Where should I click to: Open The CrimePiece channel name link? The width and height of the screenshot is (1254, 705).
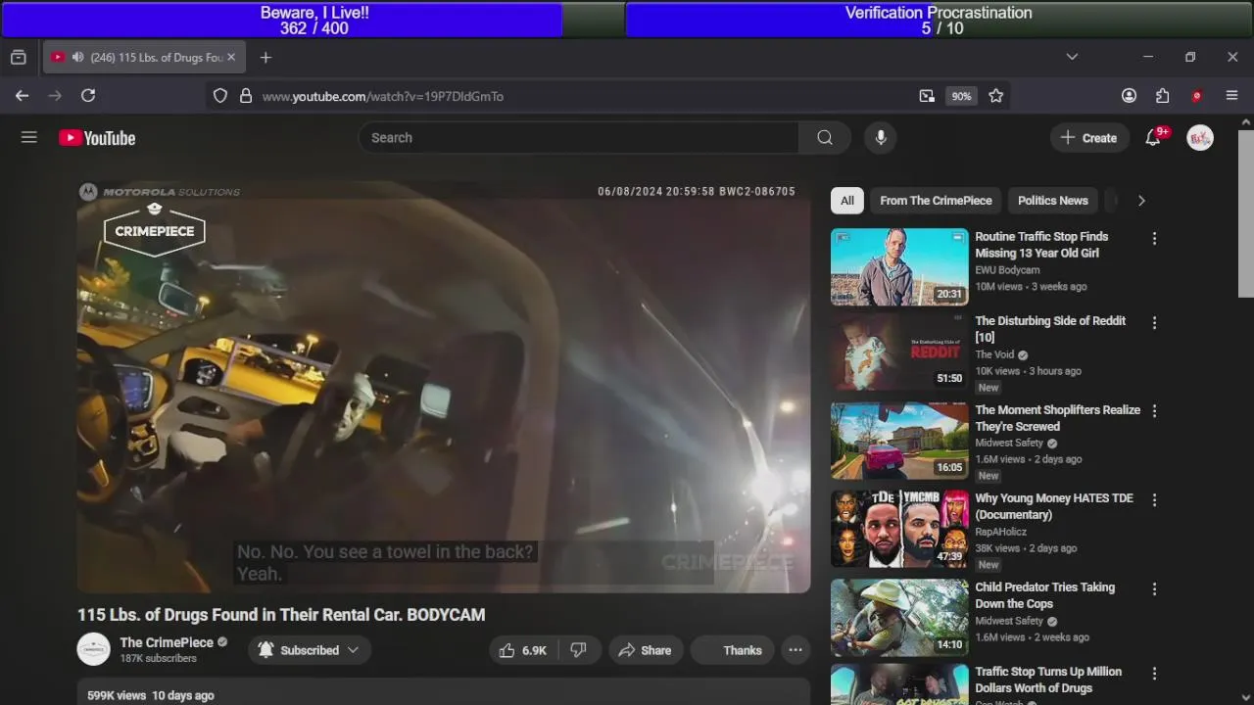pos(167,642)
